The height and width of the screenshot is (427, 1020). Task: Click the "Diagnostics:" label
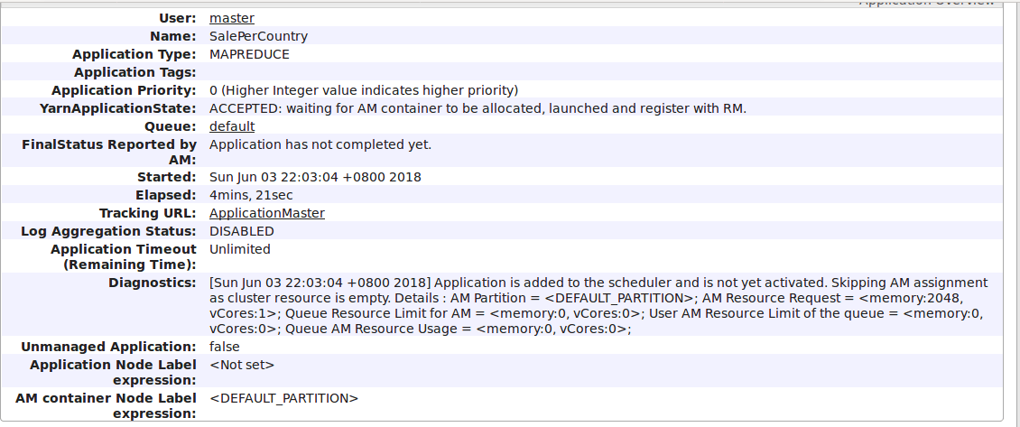coord(152,283)
